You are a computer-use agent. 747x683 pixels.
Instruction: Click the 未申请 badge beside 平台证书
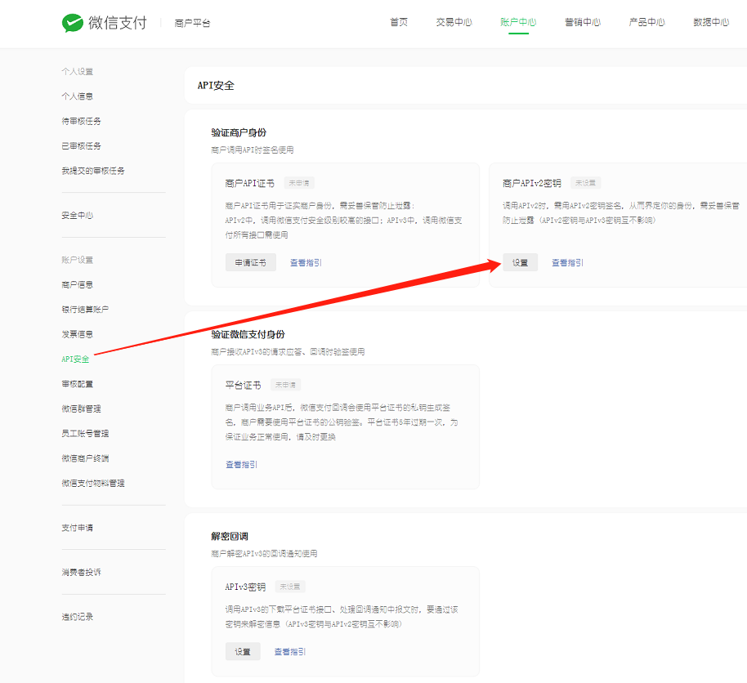(x=285, y=385)
